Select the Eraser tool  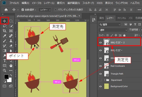(11, 46)
